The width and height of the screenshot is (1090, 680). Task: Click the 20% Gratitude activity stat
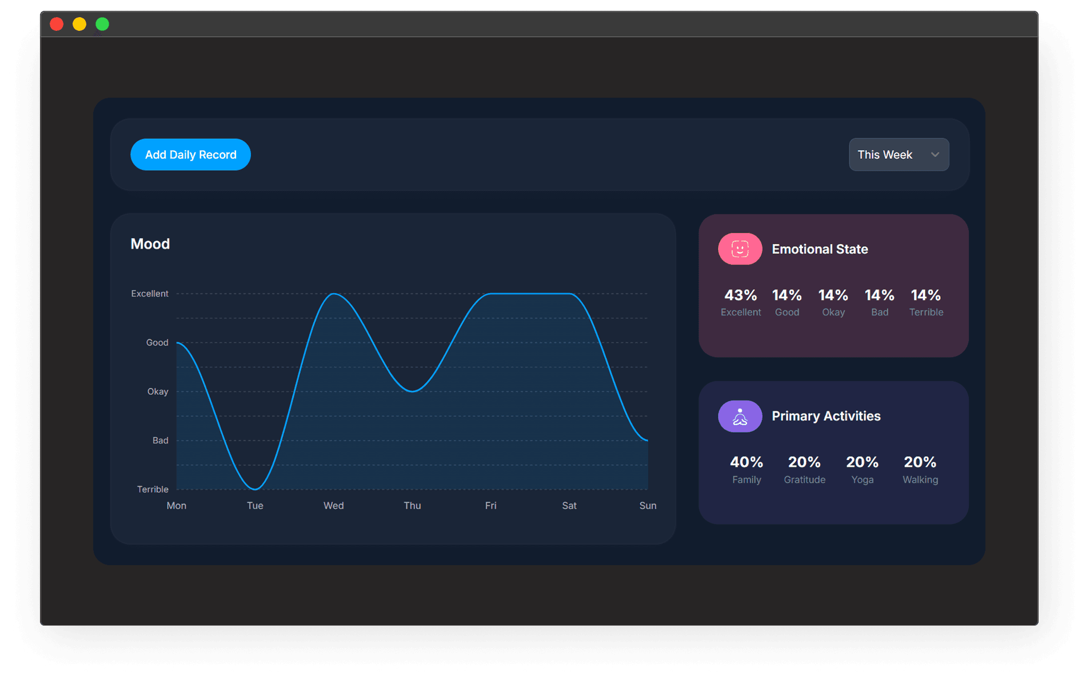coord(804,470)
